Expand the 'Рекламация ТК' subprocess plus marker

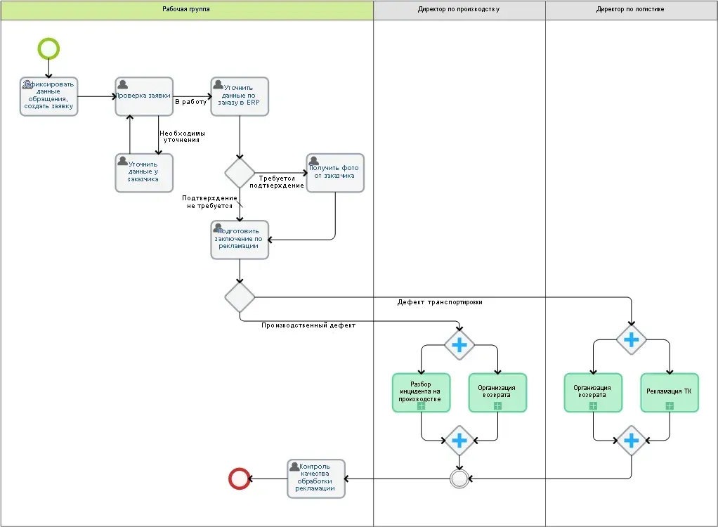[670, 405]
